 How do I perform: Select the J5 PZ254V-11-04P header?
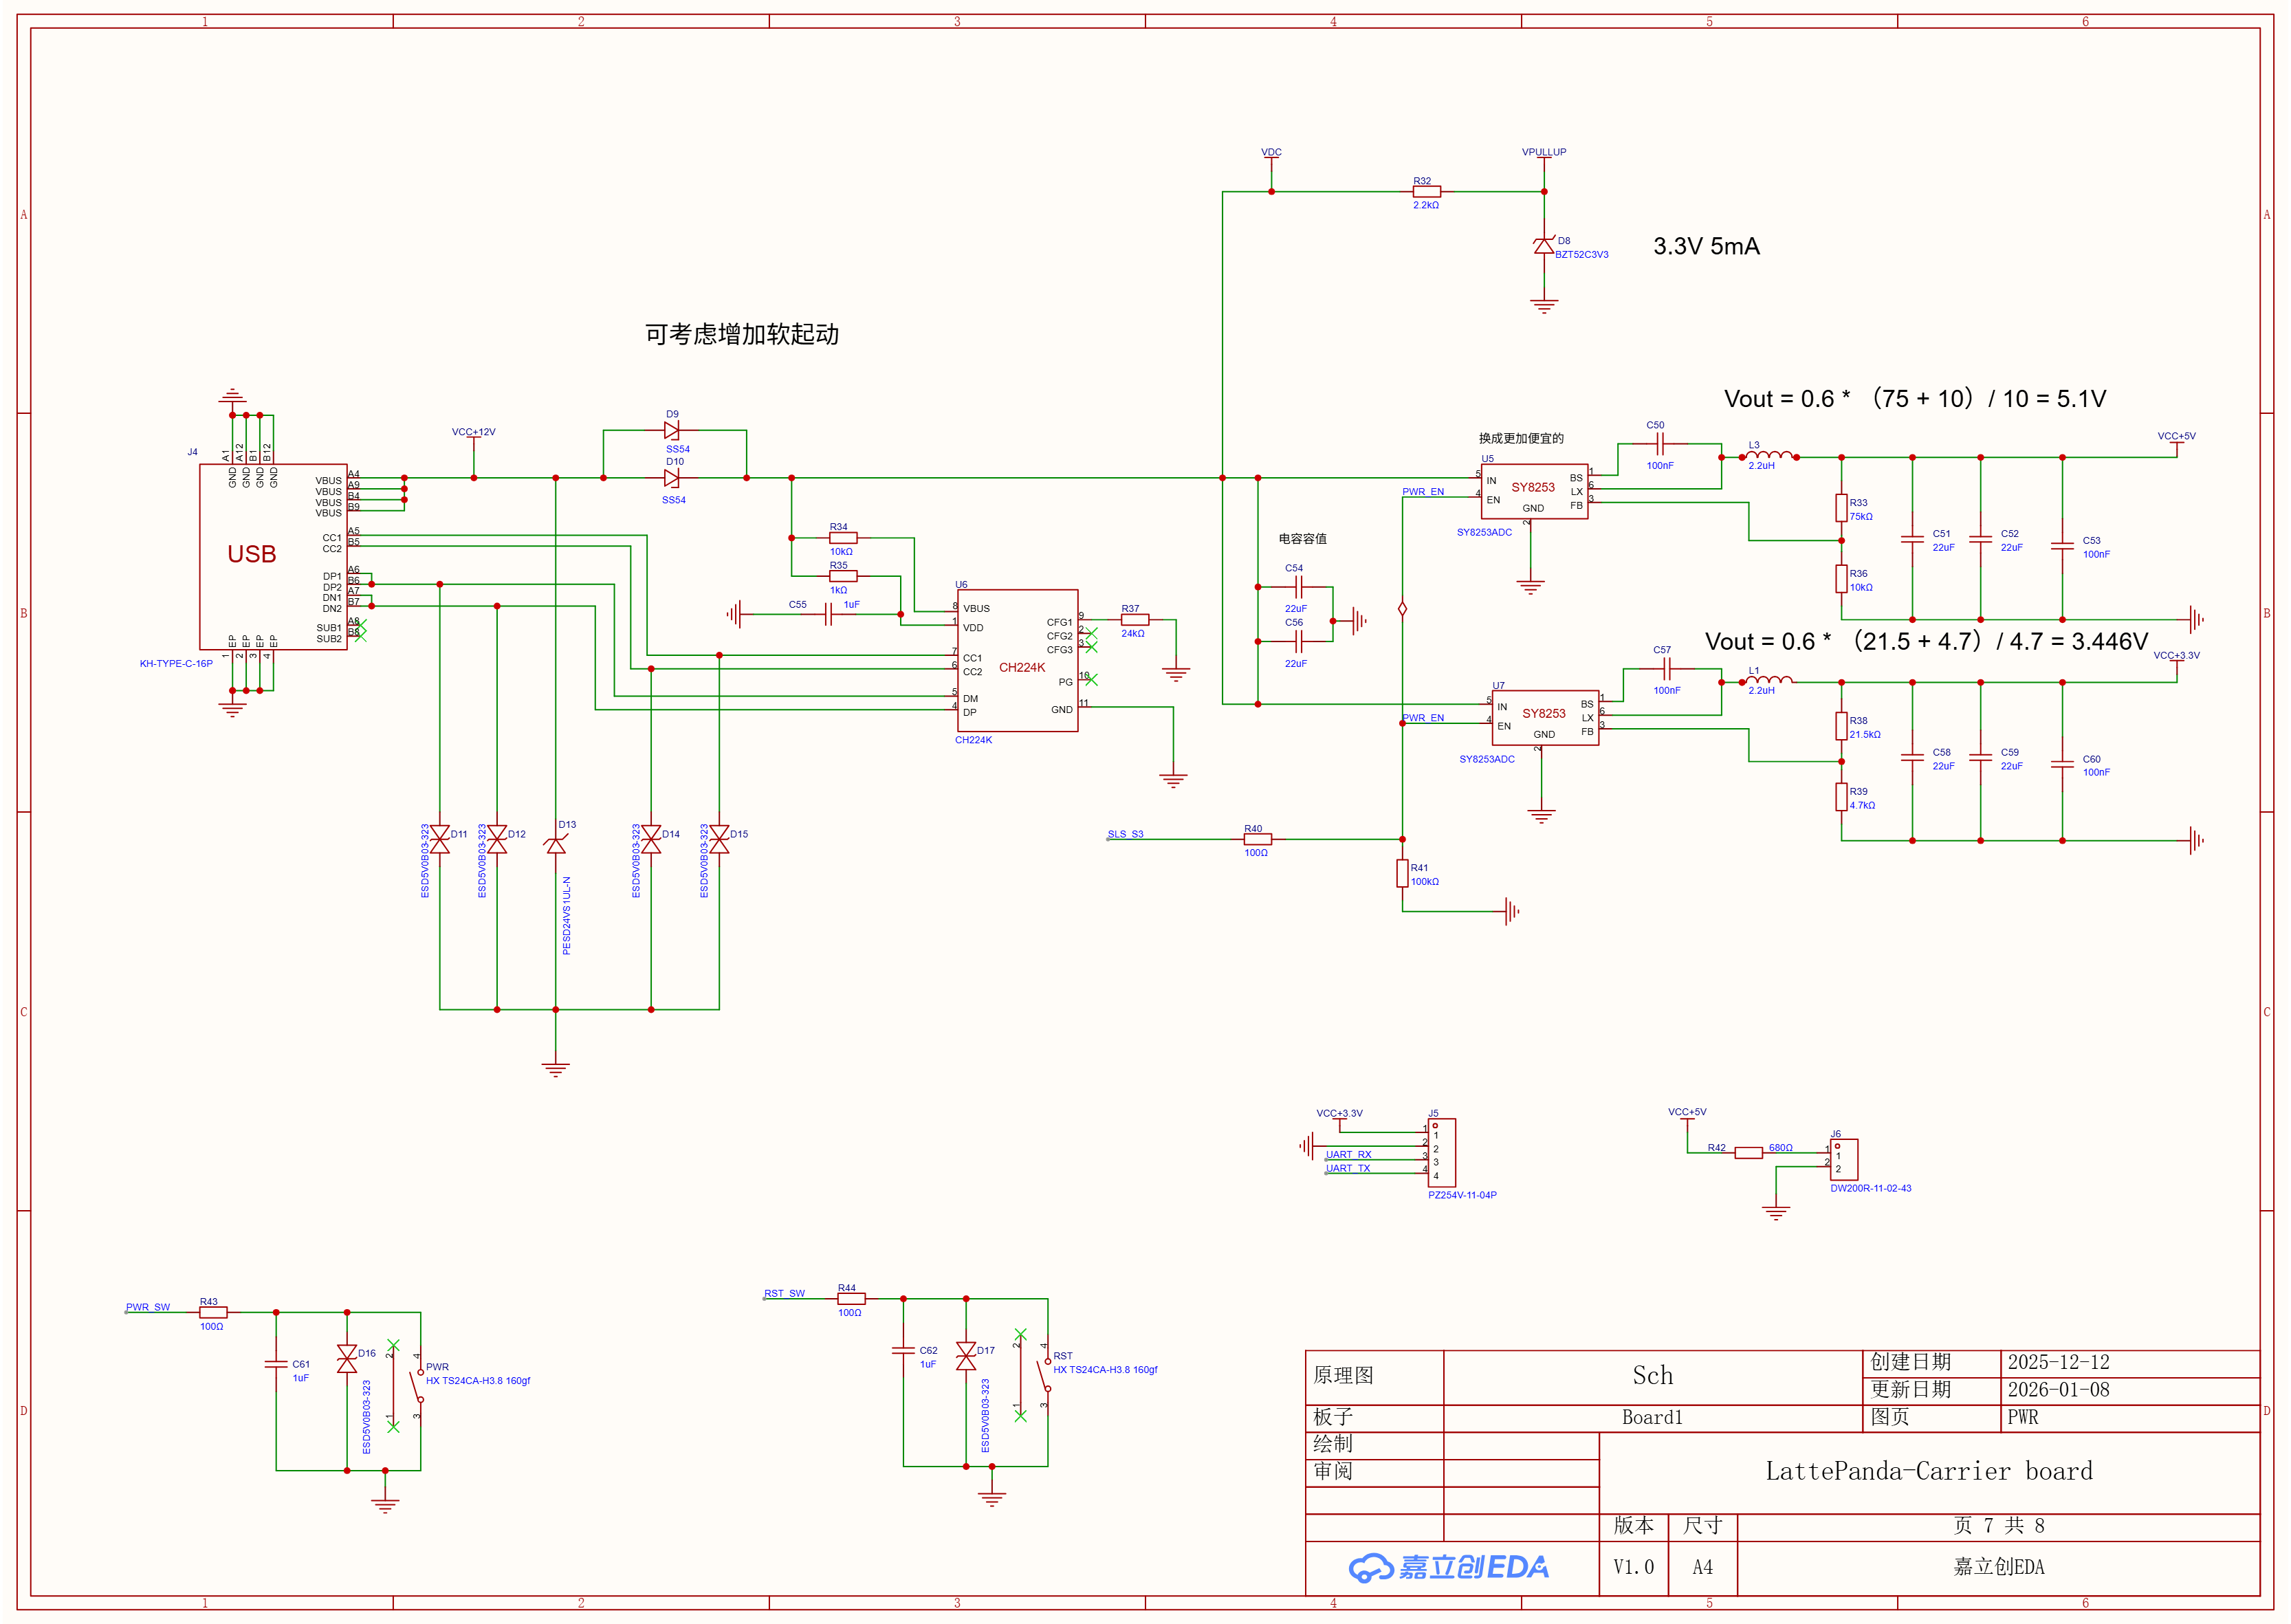(1441, 1153)
